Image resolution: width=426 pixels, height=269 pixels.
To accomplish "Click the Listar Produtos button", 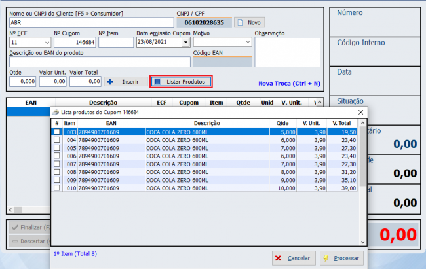I will click(x=181, y=82).
